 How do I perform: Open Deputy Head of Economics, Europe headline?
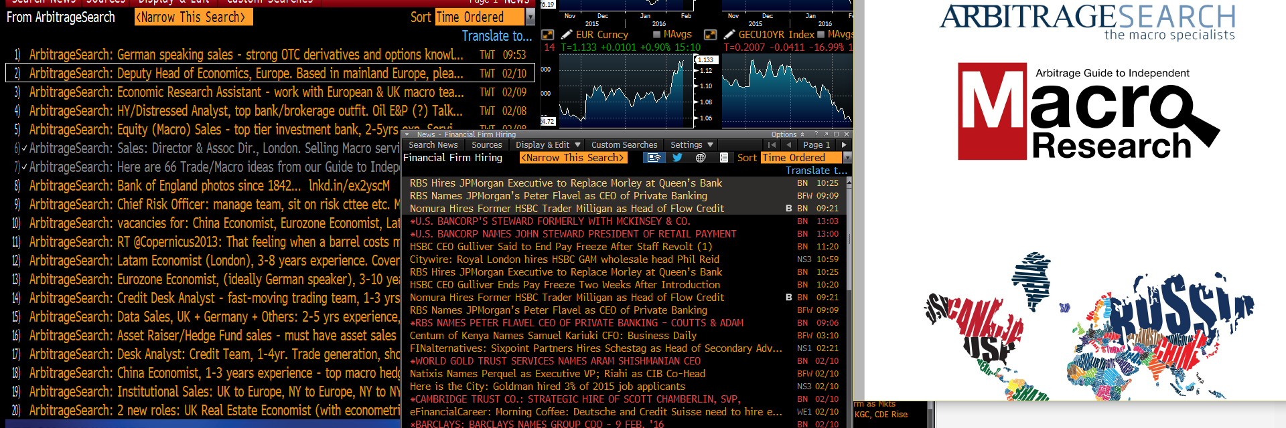[x=270, y=73]
